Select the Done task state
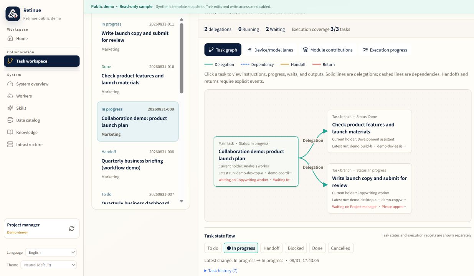 tap(317, 248)
